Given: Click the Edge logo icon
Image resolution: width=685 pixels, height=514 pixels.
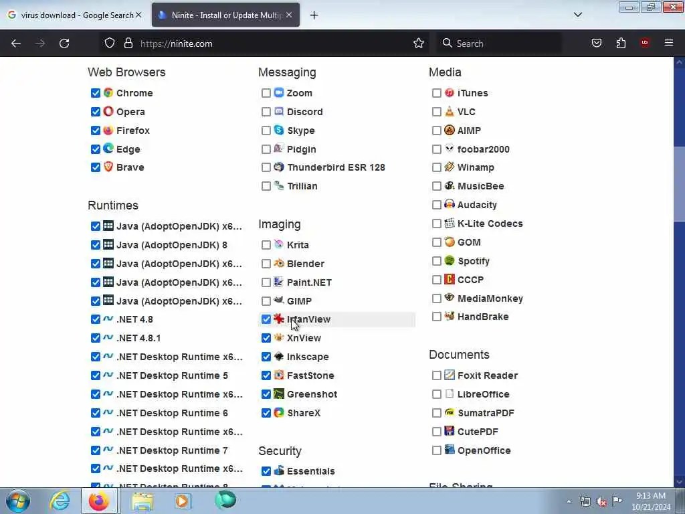Looking at the screenshot, I should [x=108, y=149].
